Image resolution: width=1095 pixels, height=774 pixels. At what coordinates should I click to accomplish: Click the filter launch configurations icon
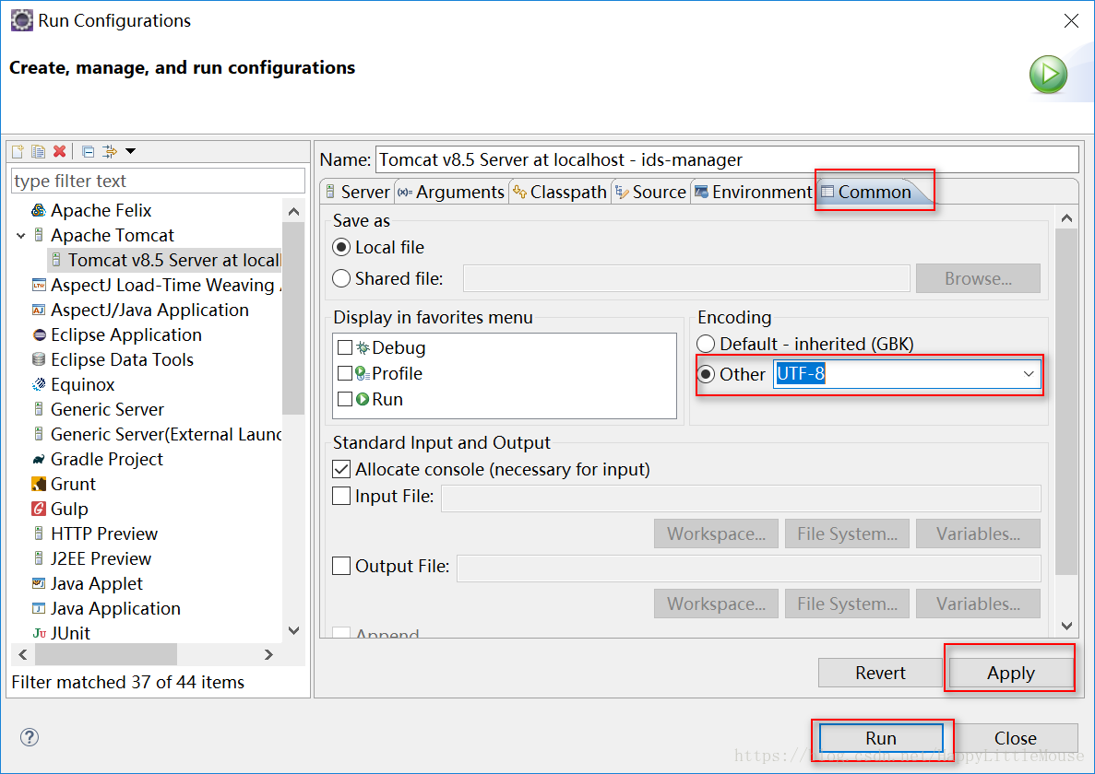[110, 151]
